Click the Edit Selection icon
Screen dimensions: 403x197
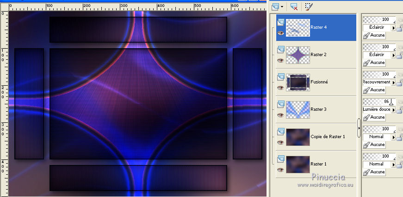[x=309, y=6]
